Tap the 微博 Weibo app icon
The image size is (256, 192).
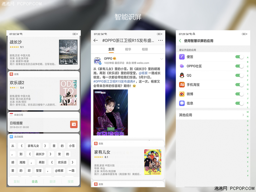click(x=182, y=94)
